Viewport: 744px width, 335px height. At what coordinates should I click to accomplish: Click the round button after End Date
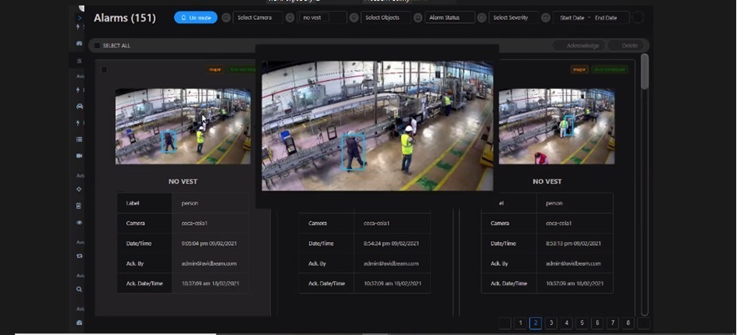(638, 17)
